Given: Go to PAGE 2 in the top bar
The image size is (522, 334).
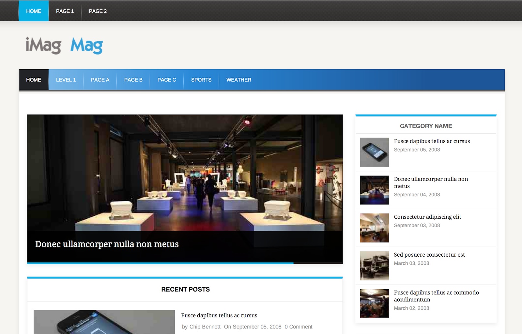Looking at the screenshot, I should point(98,11).
